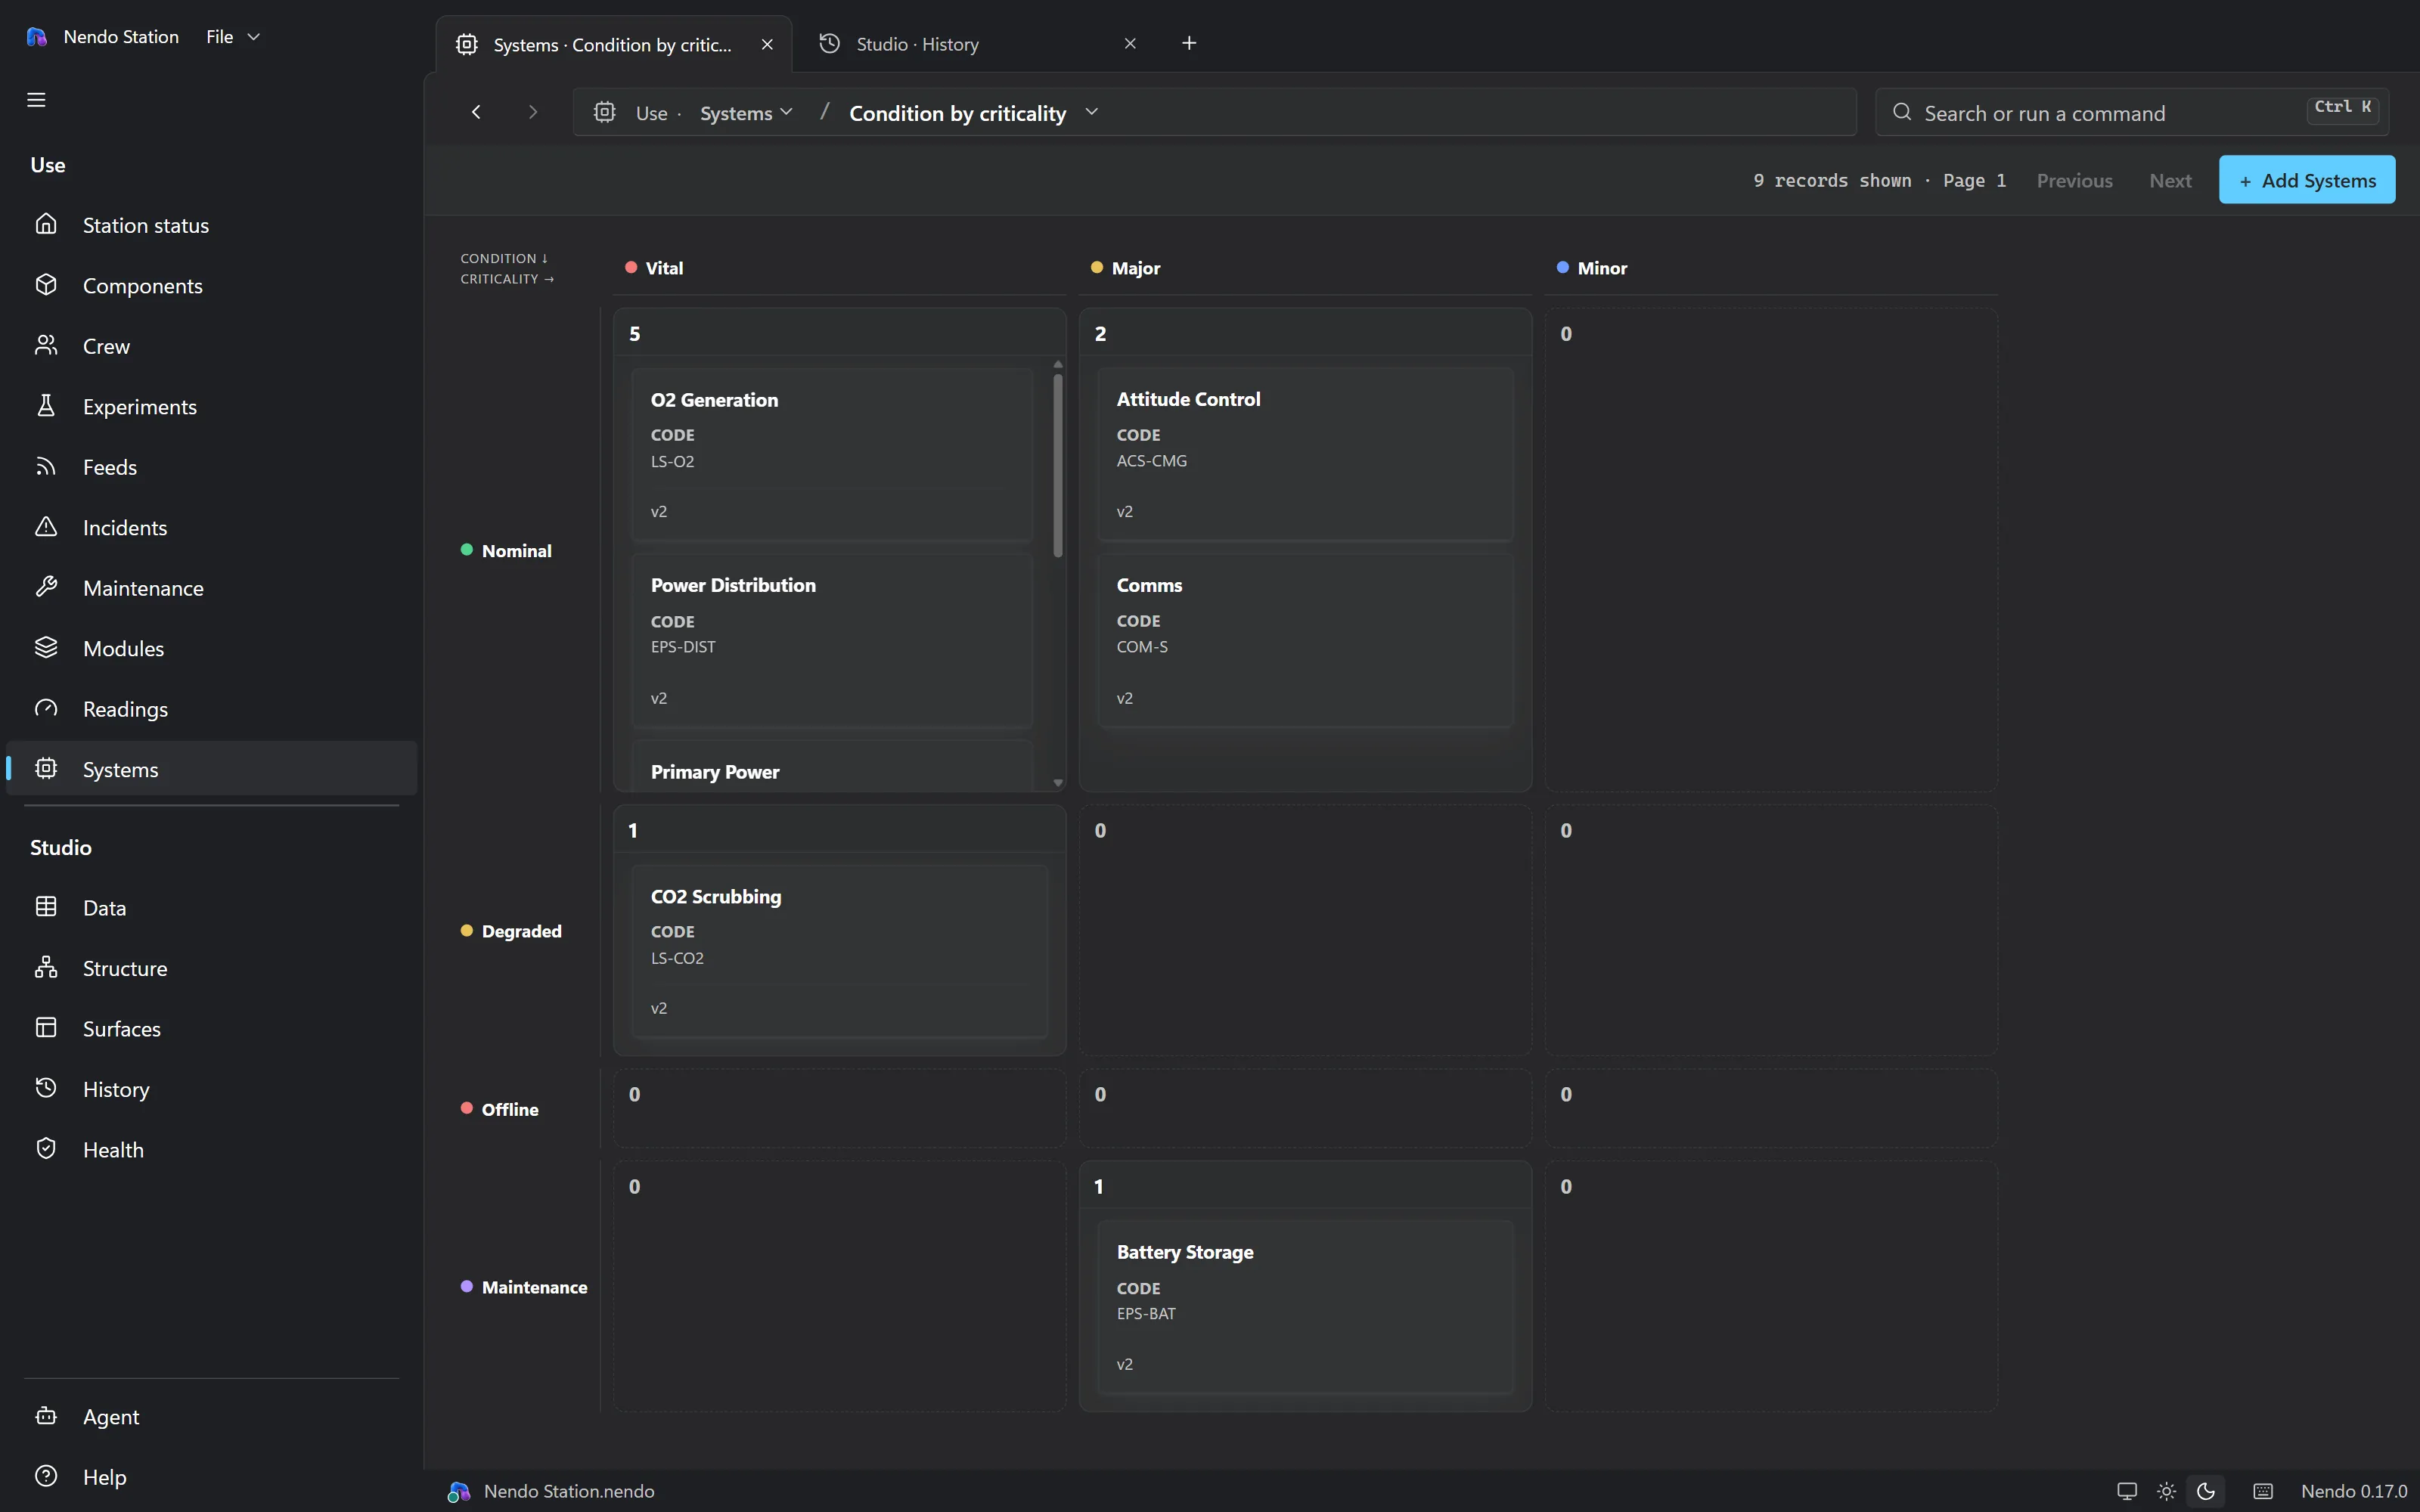The image size is (2420, 1512).
Task: Open Feeds in sidebar
Action: pyautogui.click(x=211, y=467)
